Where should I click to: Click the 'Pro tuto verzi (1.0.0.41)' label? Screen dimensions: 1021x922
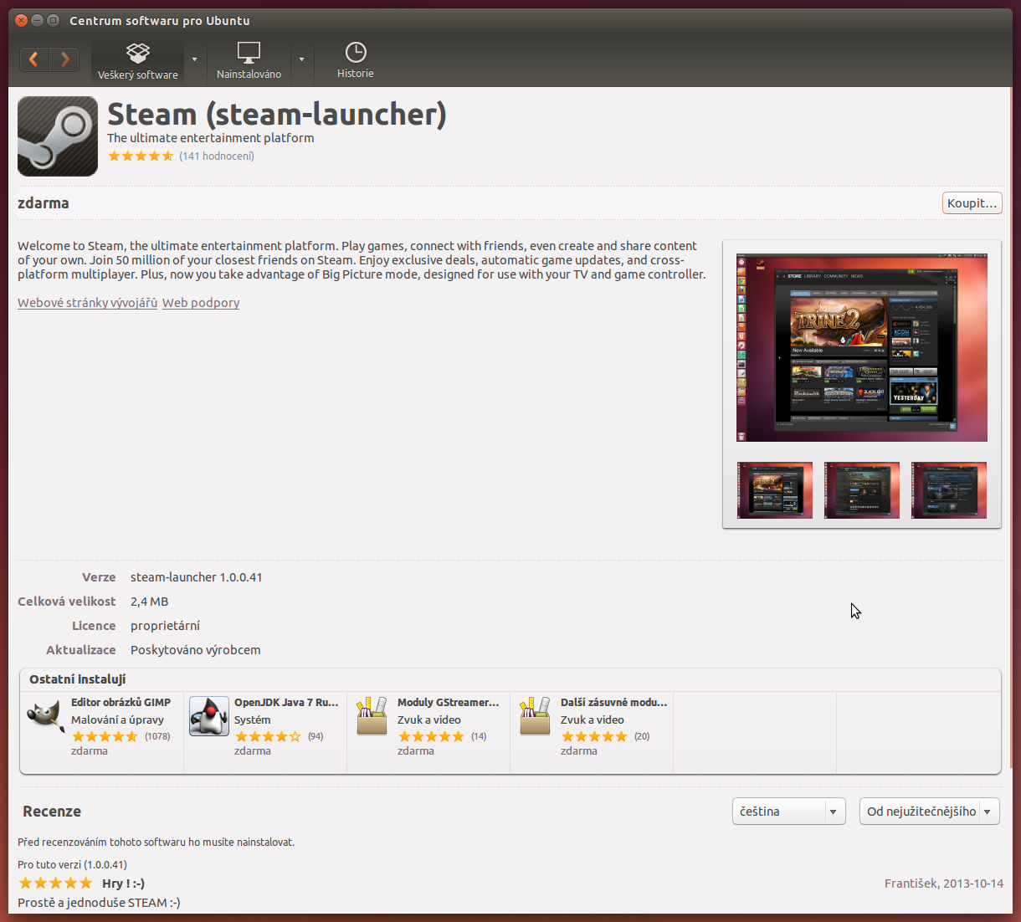point(73,864)
